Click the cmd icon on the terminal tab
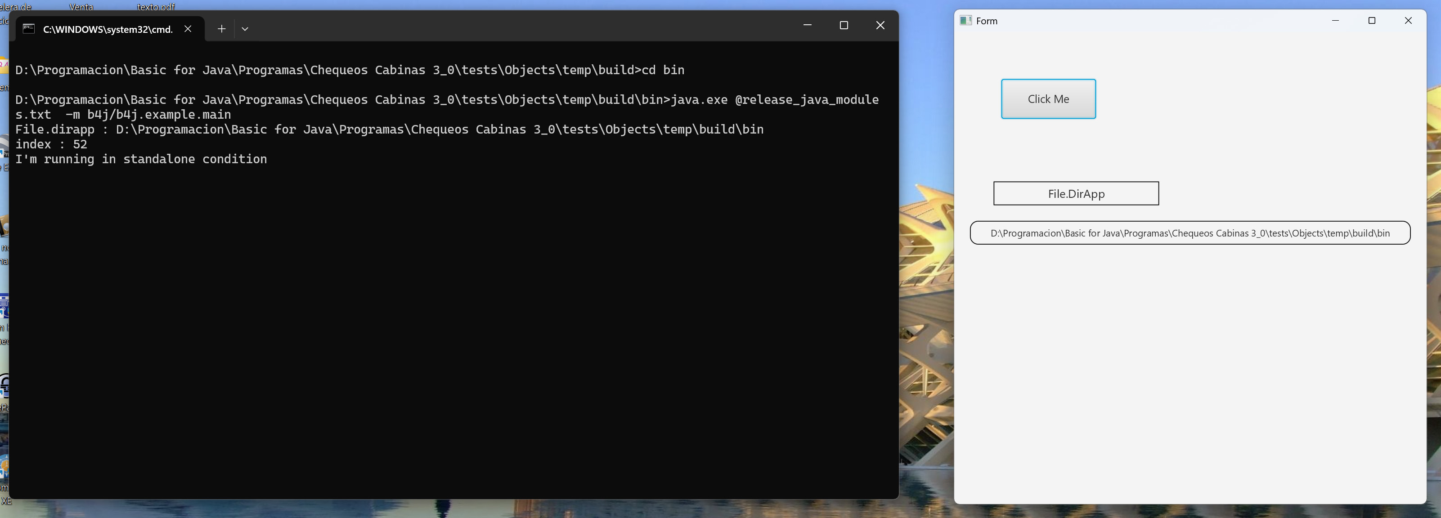Screen dimensions: 1441x518 tap(28, 28)
